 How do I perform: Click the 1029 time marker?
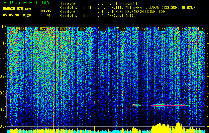coord(181,29)
